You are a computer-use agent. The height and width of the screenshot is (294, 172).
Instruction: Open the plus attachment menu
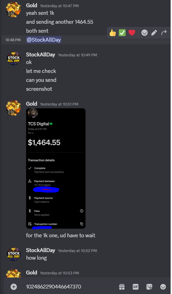click(14, 286)
